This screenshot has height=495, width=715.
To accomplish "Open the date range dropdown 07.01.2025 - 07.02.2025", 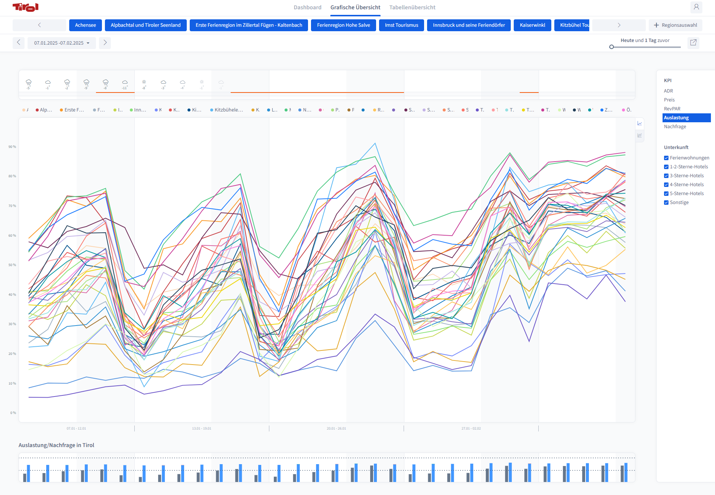I will tap(62, 43).
